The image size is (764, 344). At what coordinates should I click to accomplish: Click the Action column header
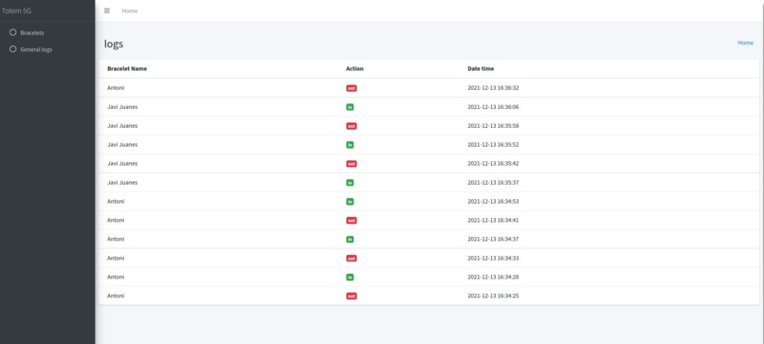[355, 68]
